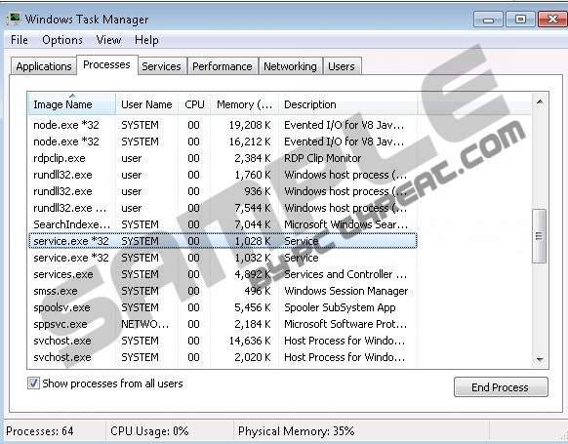Image resolution: width=568 pixels, height=444 pixels.
Task: Select the spoolsv.exe process row
Action: pos(223,307)
